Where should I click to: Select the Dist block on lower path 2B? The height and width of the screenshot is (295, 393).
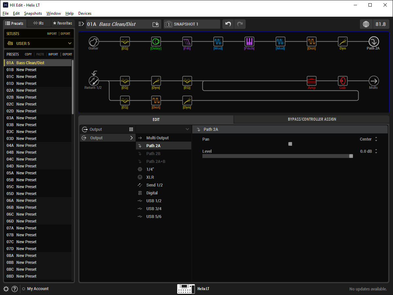[156, 100]
